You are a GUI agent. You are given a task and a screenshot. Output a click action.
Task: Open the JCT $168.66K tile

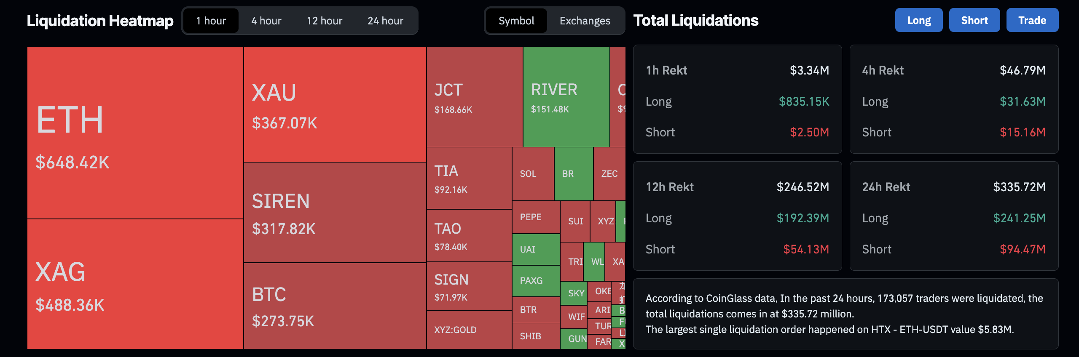point(474,97)
